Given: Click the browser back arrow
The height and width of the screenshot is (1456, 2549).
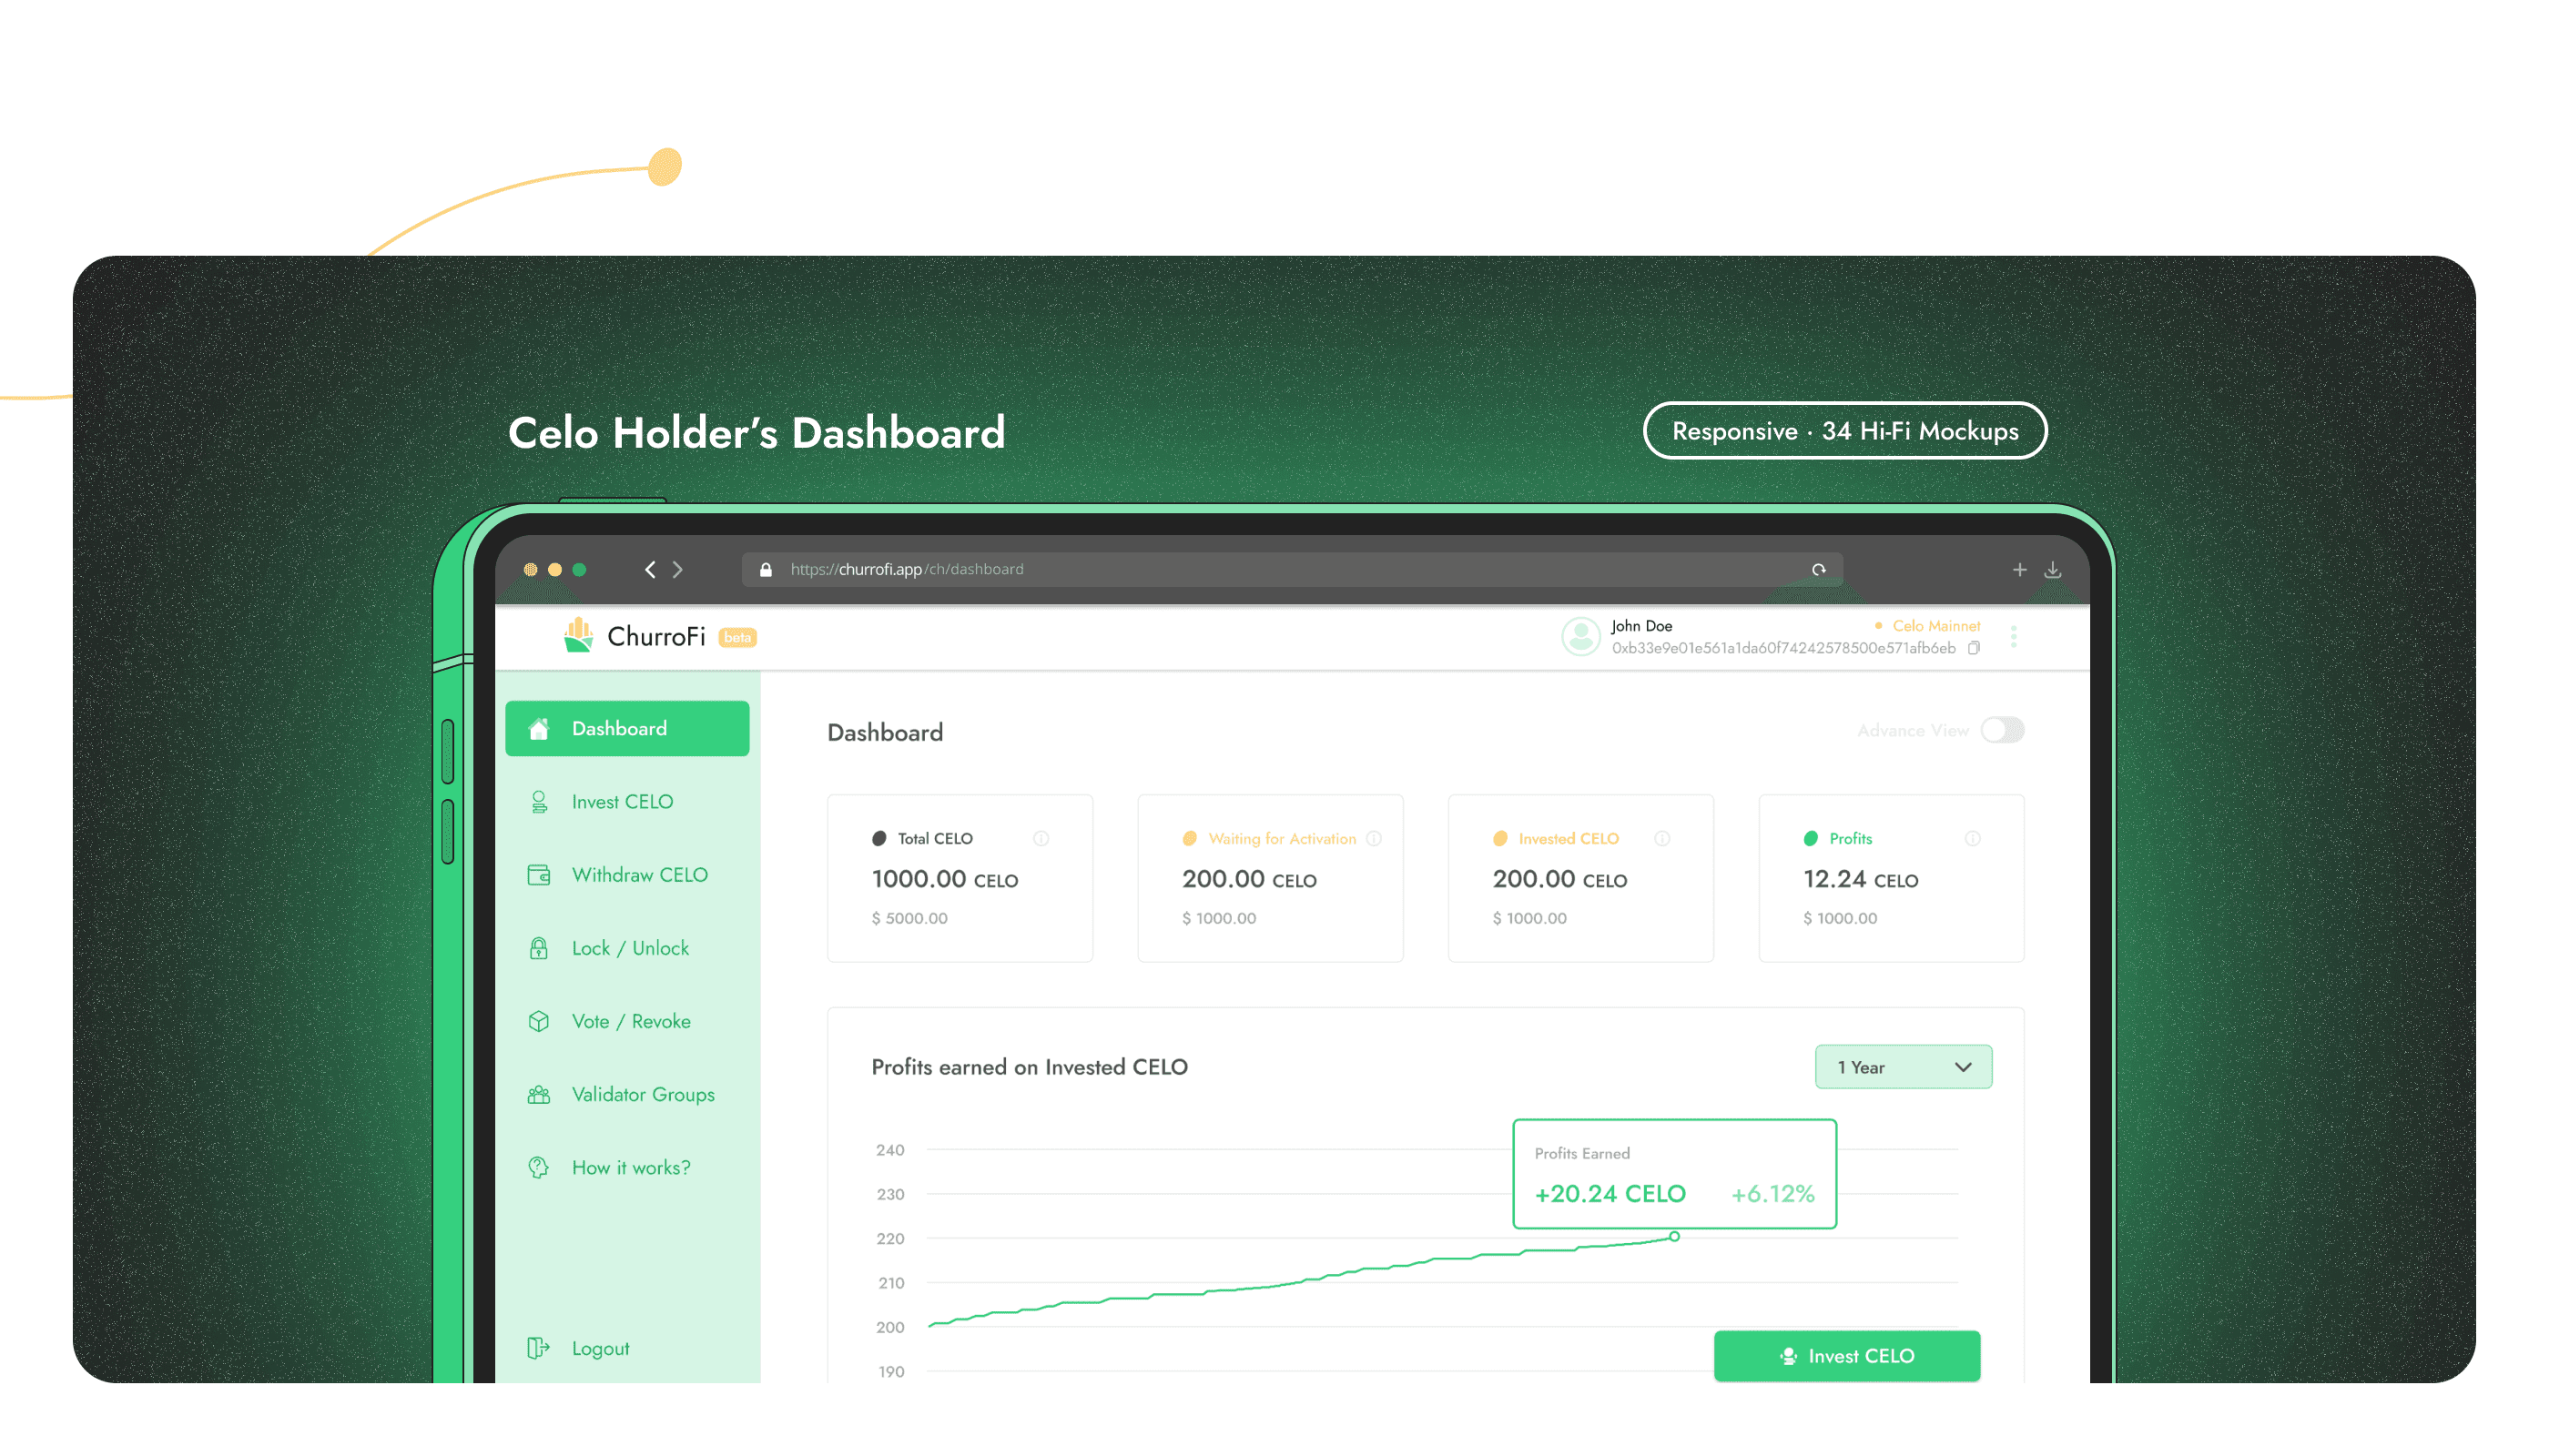Looking at the screenshot, I should point(650,570).
